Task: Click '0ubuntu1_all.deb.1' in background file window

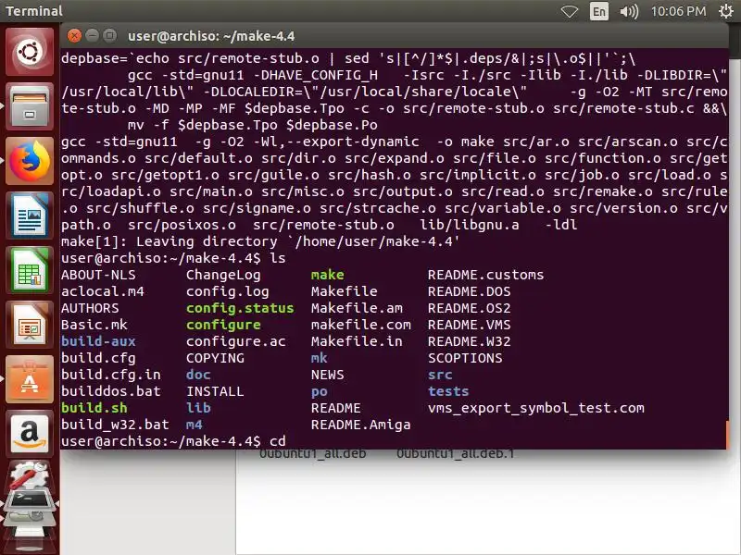Action: (455, 453)
